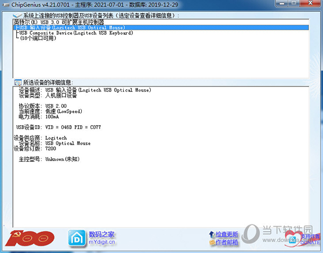Viewport: 323px width, 253px height.
Task: Click the 主控型号 Unknown(未知) line
Action: click(49, 159)
